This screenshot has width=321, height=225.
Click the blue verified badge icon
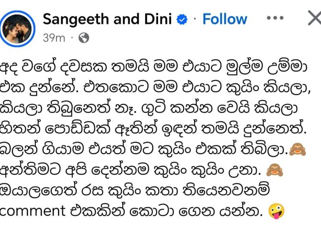(182, 19)
